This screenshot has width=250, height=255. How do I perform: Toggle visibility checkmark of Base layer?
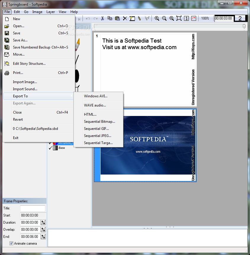point(50,148)
